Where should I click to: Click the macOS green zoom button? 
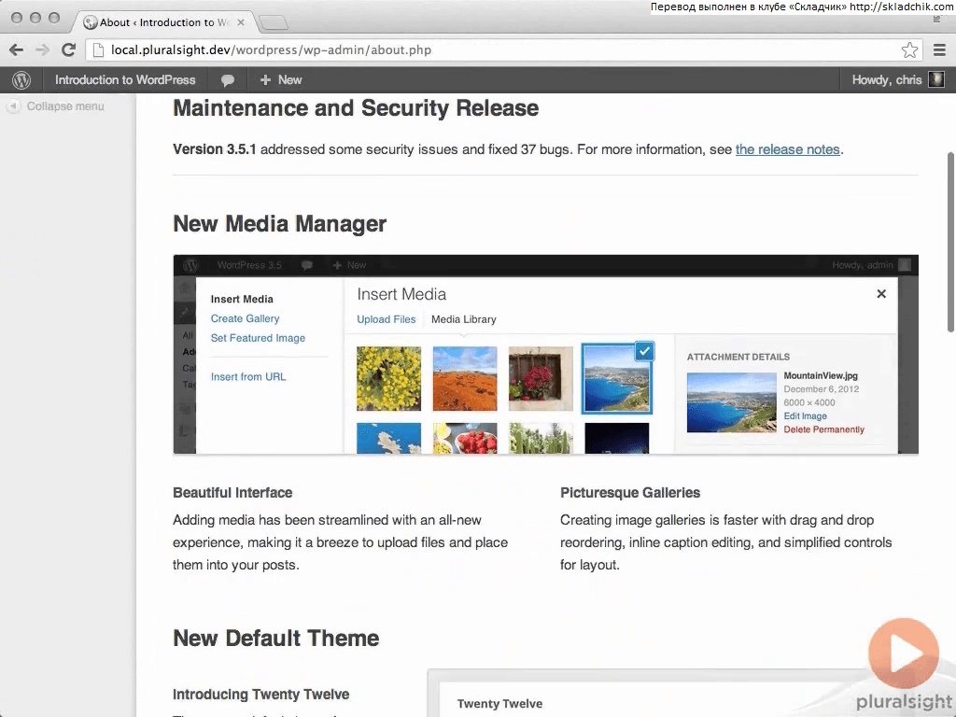tap(54, 18)
